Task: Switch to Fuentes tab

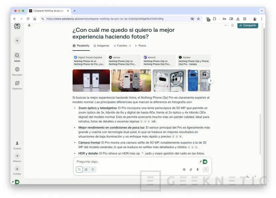Action: [x=122, y=46]
